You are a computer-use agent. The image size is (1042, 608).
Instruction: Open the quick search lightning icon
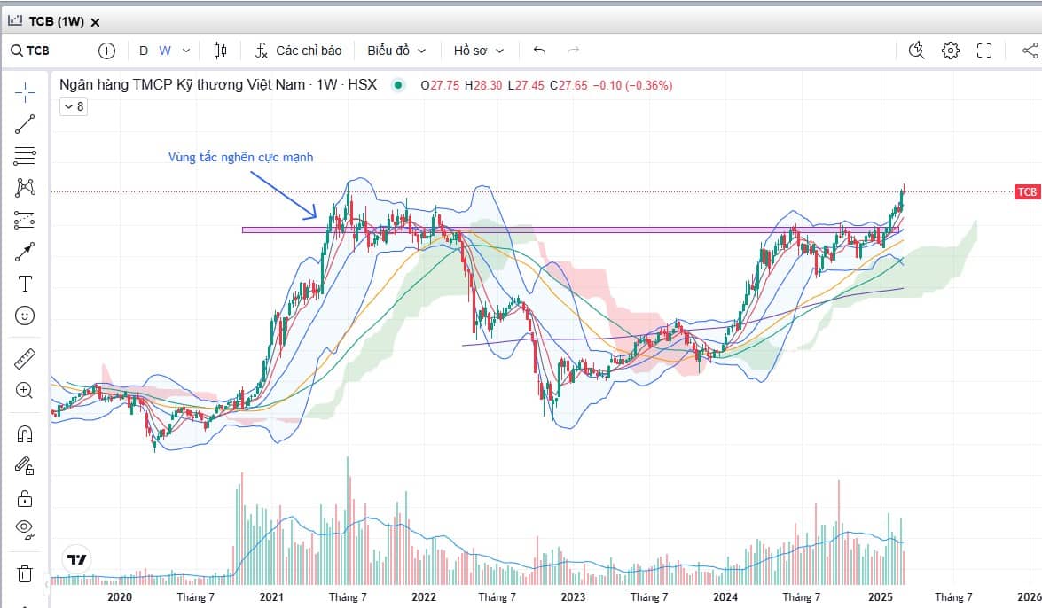point(916,51)
